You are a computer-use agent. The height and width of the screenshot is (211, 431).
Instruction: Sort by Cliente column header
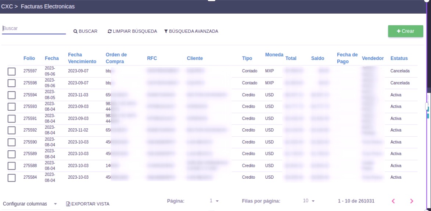point(195,58)
